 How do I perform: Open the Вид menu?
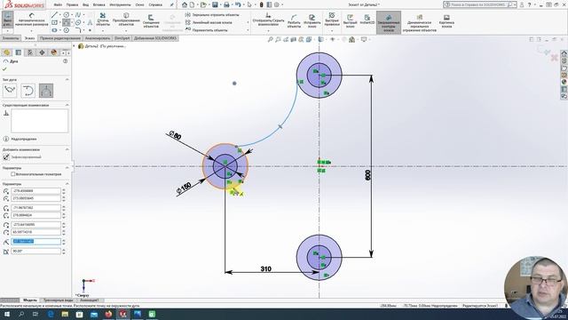pos(86,5)
